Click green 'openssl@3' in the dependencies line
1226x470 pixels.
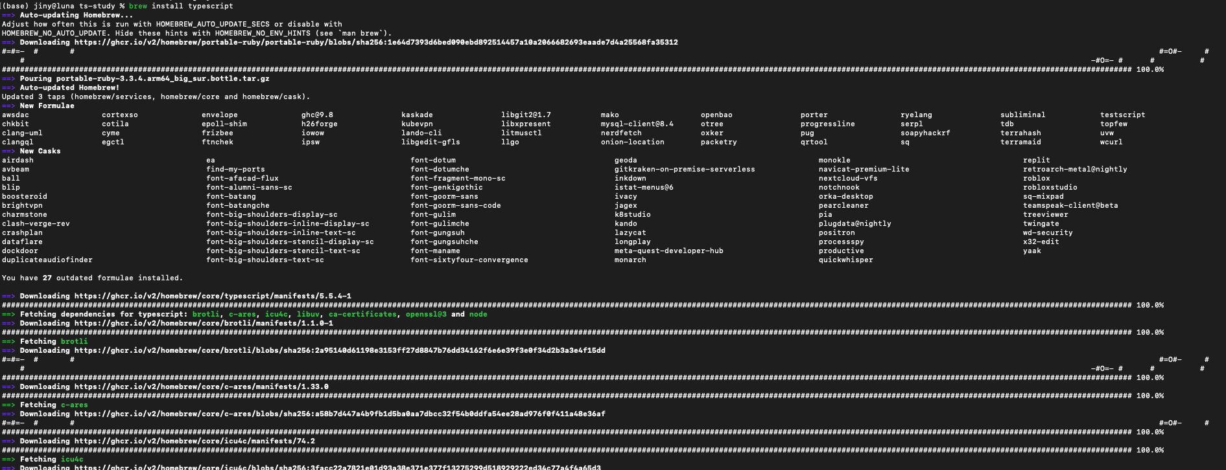(x=426, y=314)
